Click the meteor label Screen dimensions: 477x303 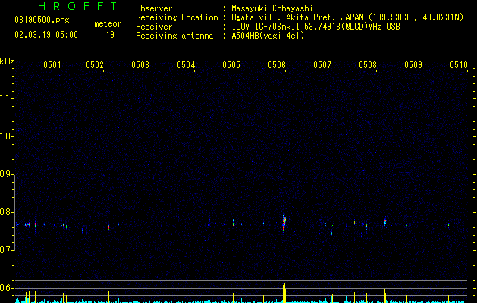coord(108,23)
